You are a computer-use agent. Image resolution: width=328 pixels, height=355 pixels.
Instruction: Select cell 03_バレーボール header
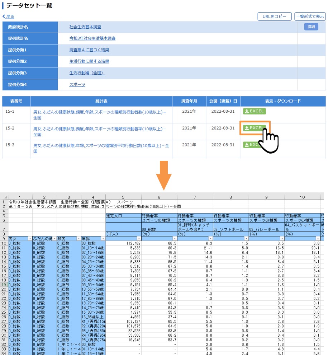coord(267,227)
